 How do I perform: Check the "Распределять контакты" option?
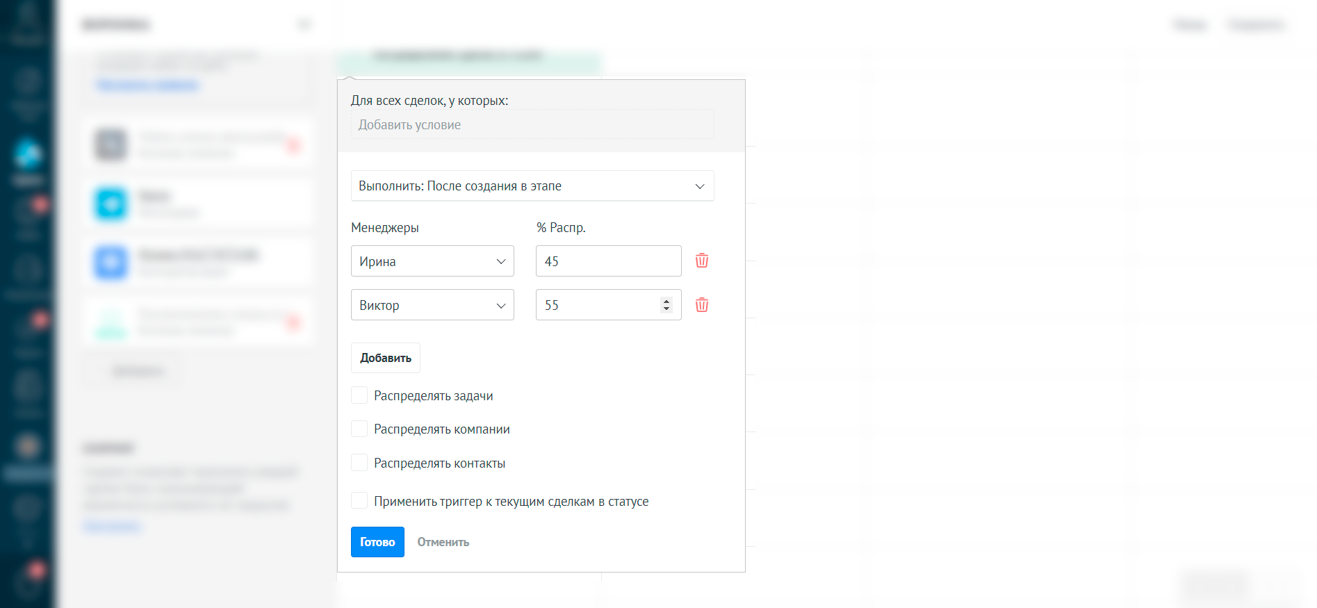tap(359, 463)
